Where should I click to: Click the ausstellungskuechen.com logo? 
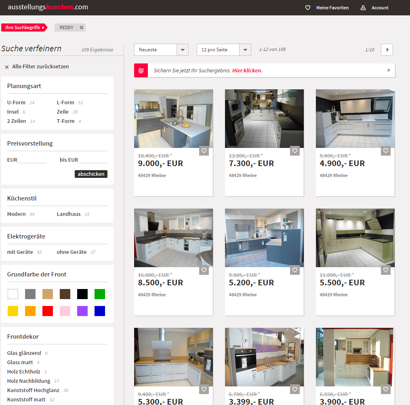click(48, 7)
